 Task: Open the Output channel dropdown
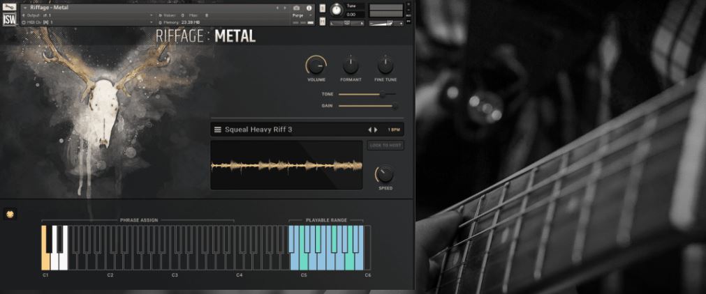pos(152,15)
